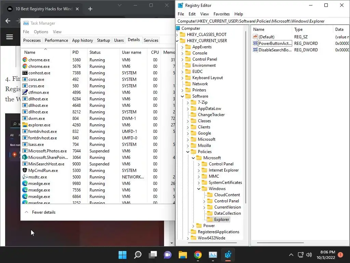Viewport: 350px width, 263px height.
Task: Switch to the Services tab
Action: [151, 40]
